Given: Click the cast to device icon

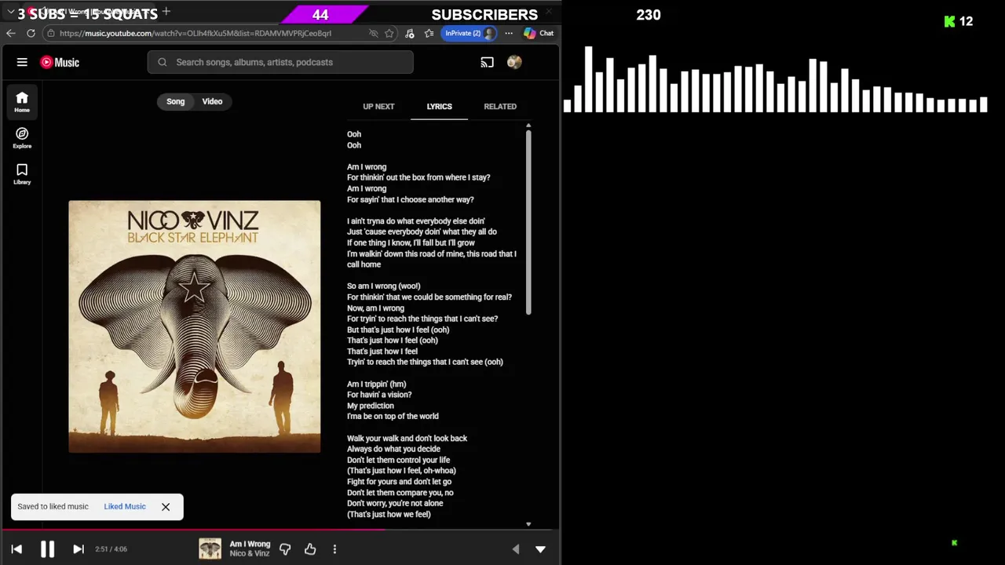Looking at the screenshot, I should tap(487, 62).
